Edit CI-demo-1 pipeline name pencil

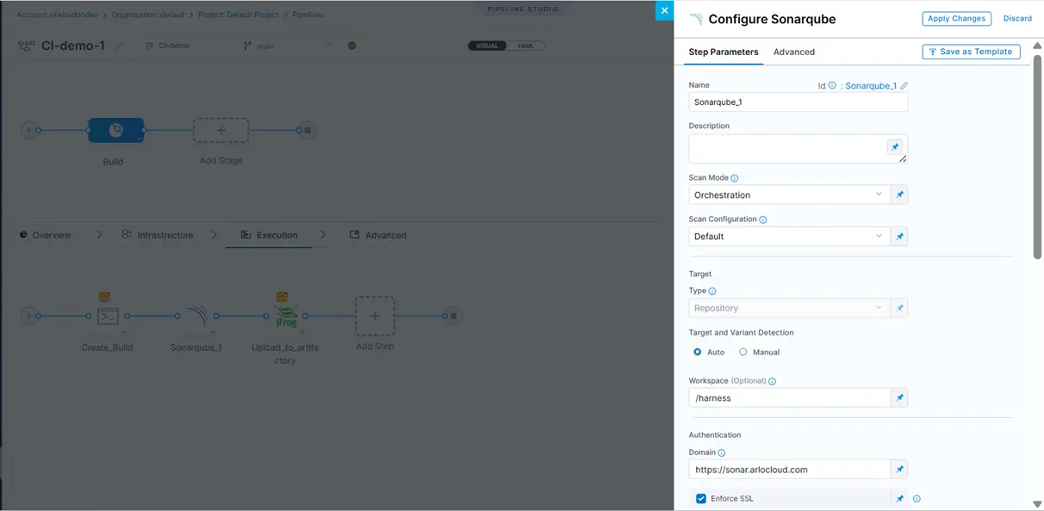click(x=120, y=46)
